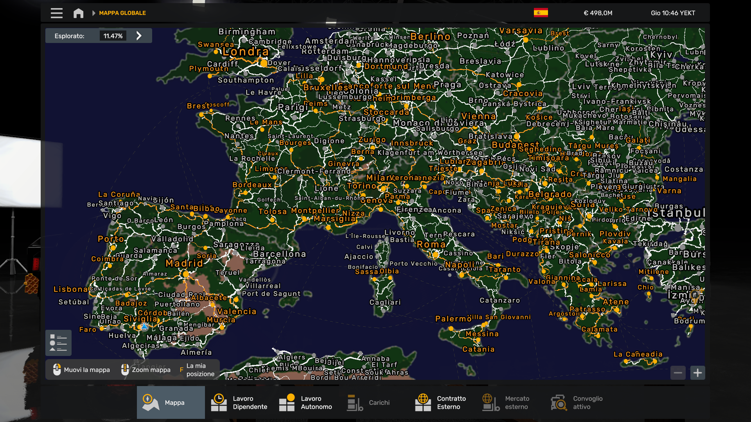
Task: Select Vienna on the map
Action: point(478,116)
